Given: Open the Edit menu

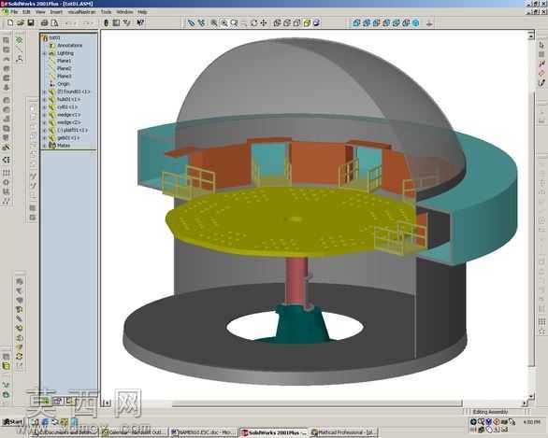Looking at the screenshot, I should click(26, 12).
